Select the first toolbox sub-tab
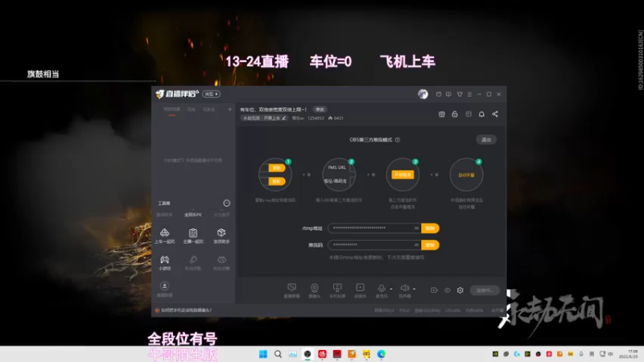Screen dimensions: 644x362 (164, 215)
